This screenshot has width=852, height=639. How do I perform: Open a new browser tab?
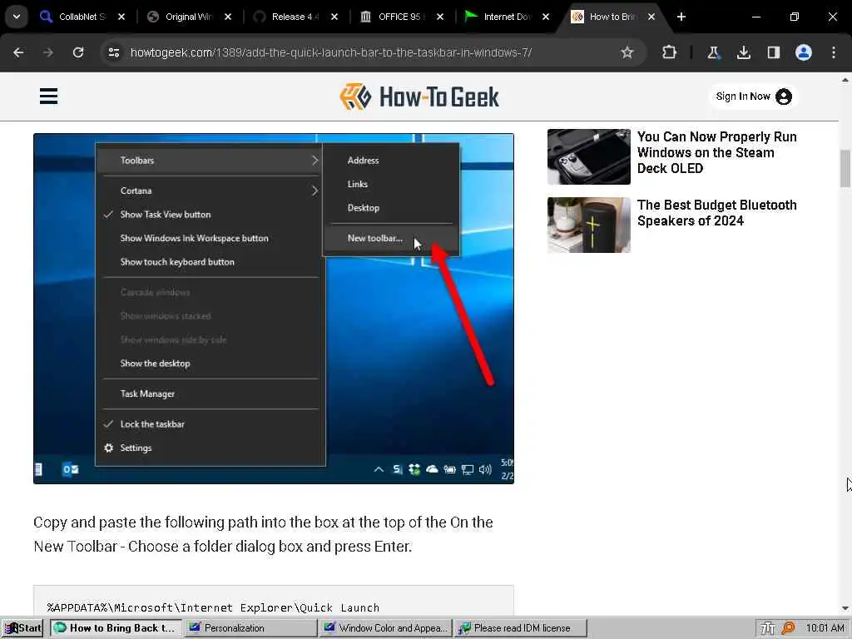coord(681,17)
